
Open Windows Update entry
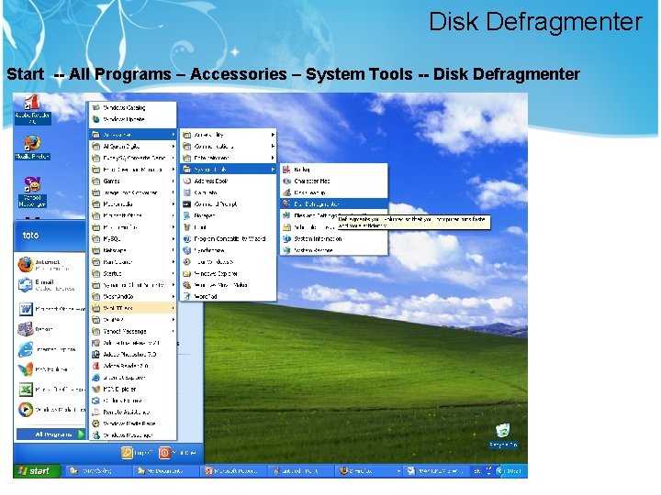(x=133, y=119)
